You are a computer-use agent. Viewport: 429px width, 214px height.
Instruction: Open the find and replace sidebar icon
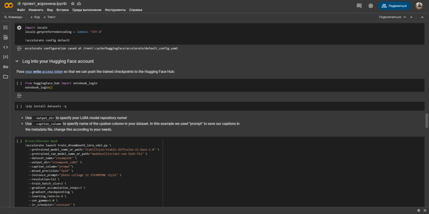5,37
